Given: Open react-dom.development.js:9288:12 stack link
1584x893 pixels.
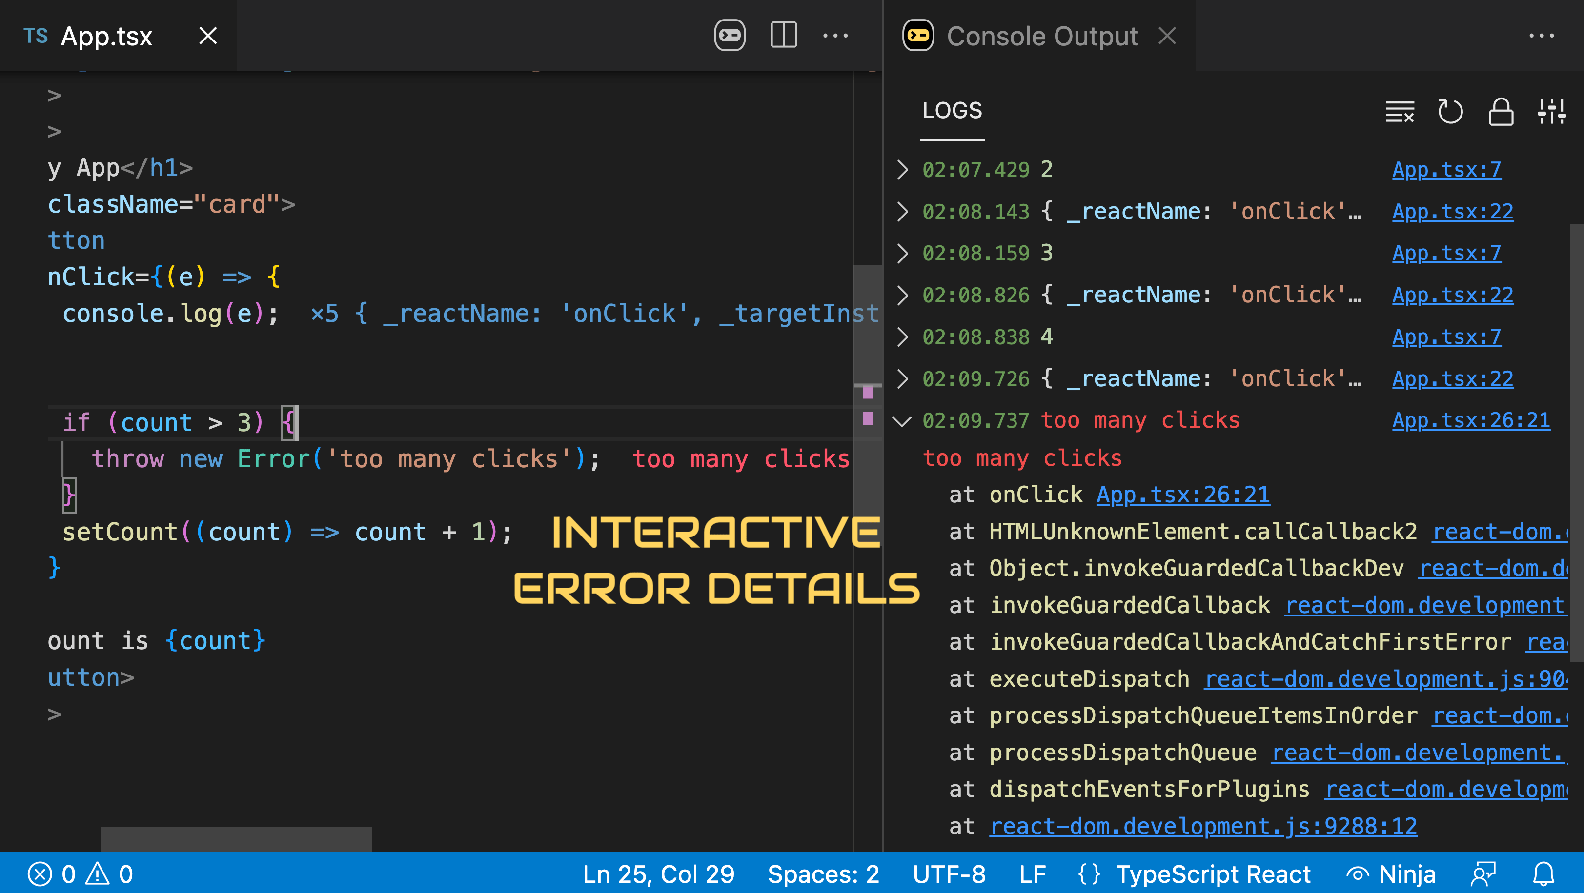Looking at the screenshot, I should [1203, 827].
